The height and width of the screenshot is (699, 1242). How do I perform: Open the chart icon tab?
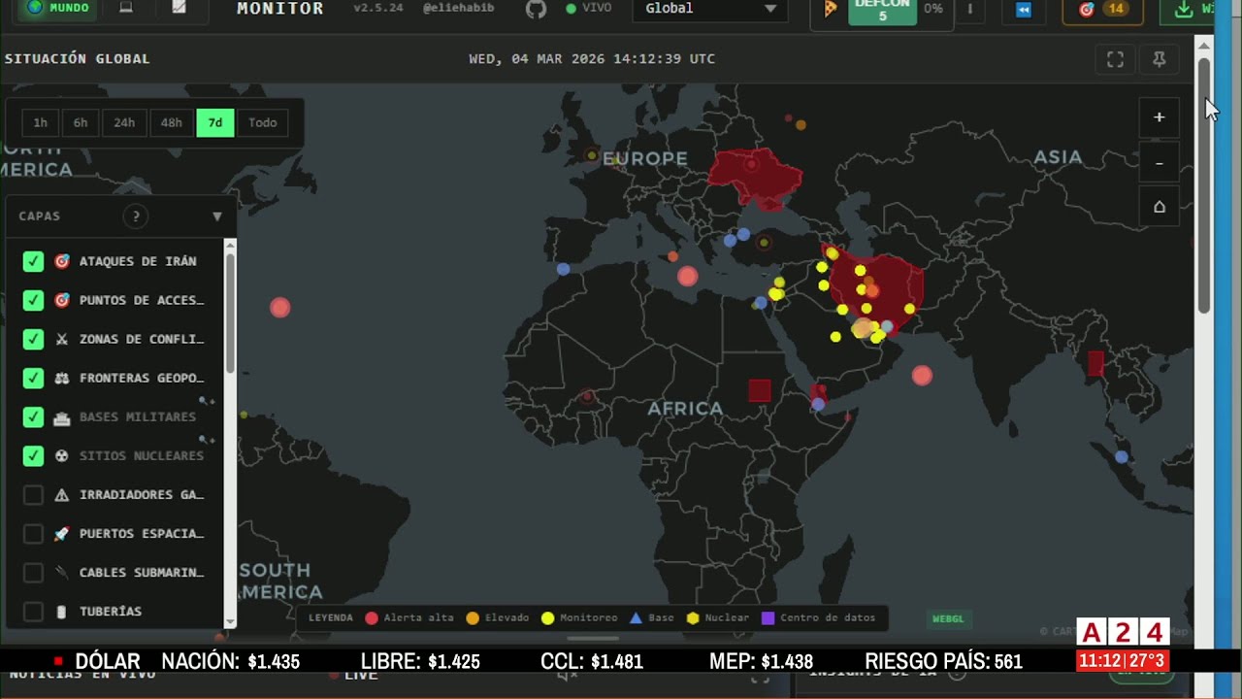coord(179,8)
